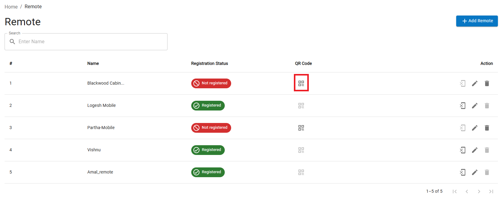Screen dimensions: 504x200
Task: Delete the Partha-Mobile remote
Action: pos(487,128)
